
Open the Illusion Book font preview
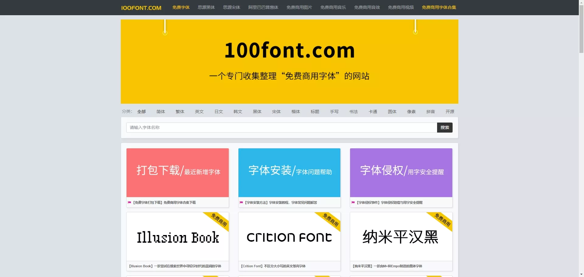(x=178, y=237)
